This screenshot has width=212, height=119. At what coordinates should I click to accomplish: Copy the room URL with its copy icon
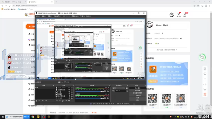pos(181,38)
